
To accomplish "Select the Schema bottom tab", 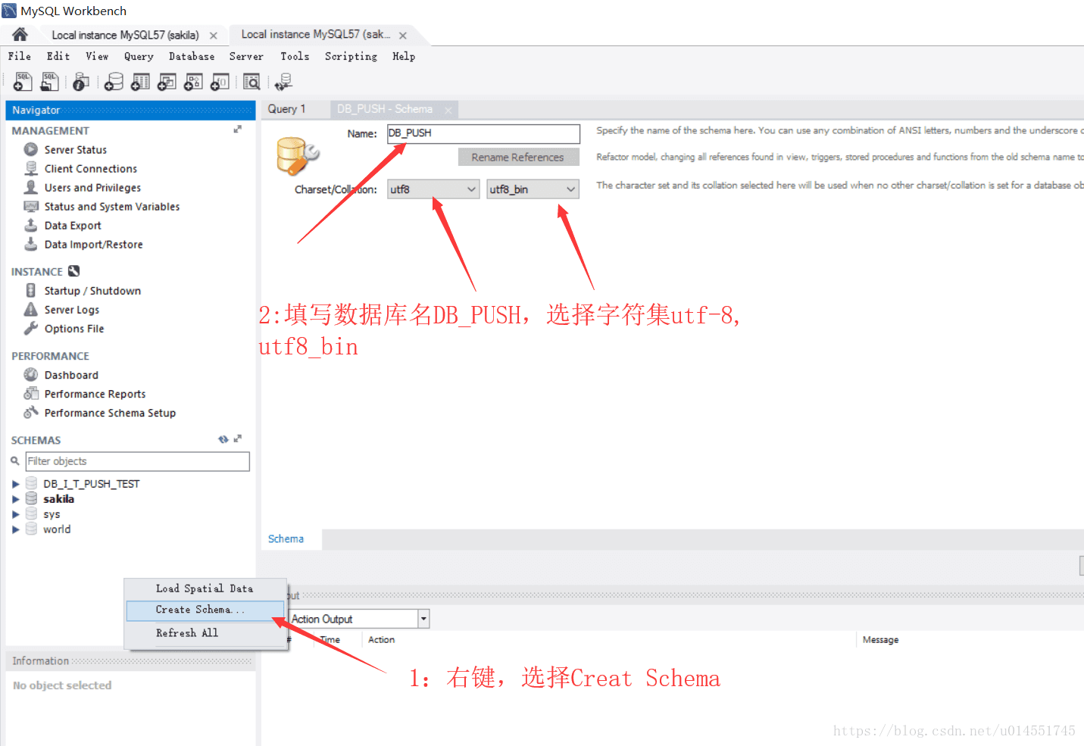I will pos(286,539).
